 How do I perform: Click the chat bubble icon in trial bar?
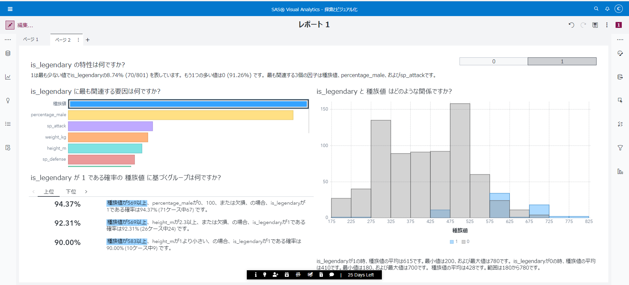(x=332, y=275)
